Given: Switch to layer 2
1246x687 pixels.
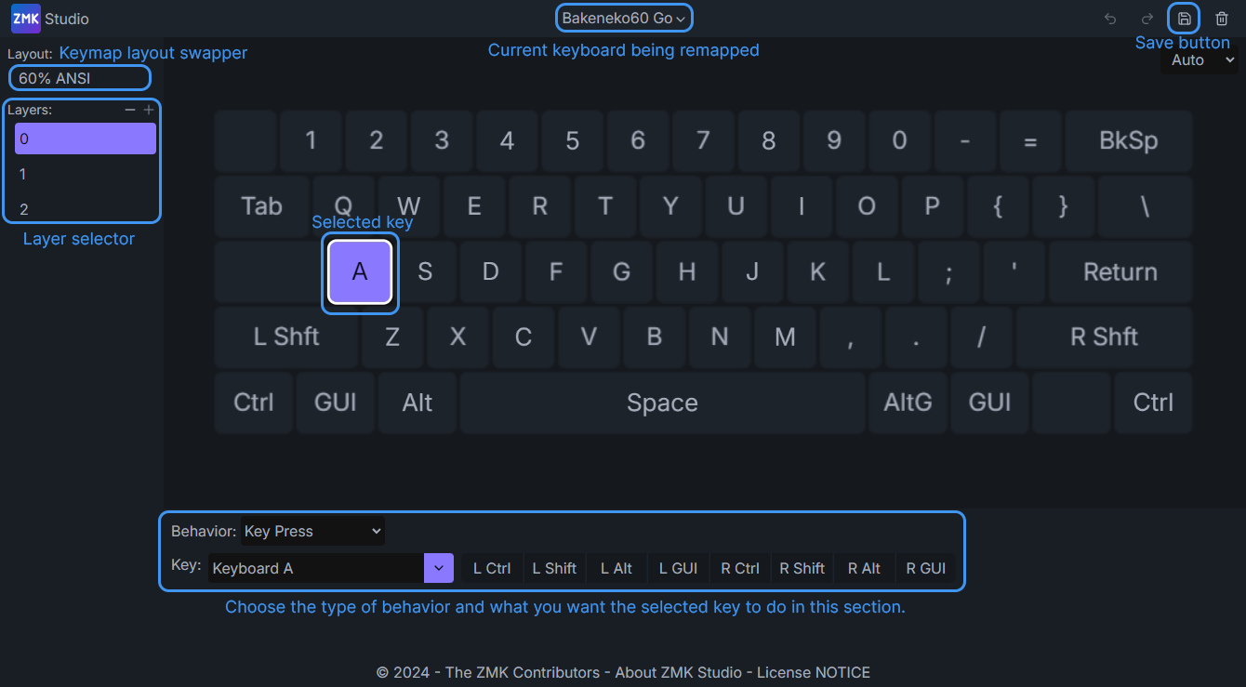Looking at the screenshot, I should coord(85,209).
